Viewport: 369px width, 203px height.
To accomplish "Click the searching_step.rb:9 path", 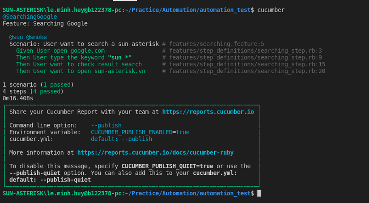I will 246,58.
